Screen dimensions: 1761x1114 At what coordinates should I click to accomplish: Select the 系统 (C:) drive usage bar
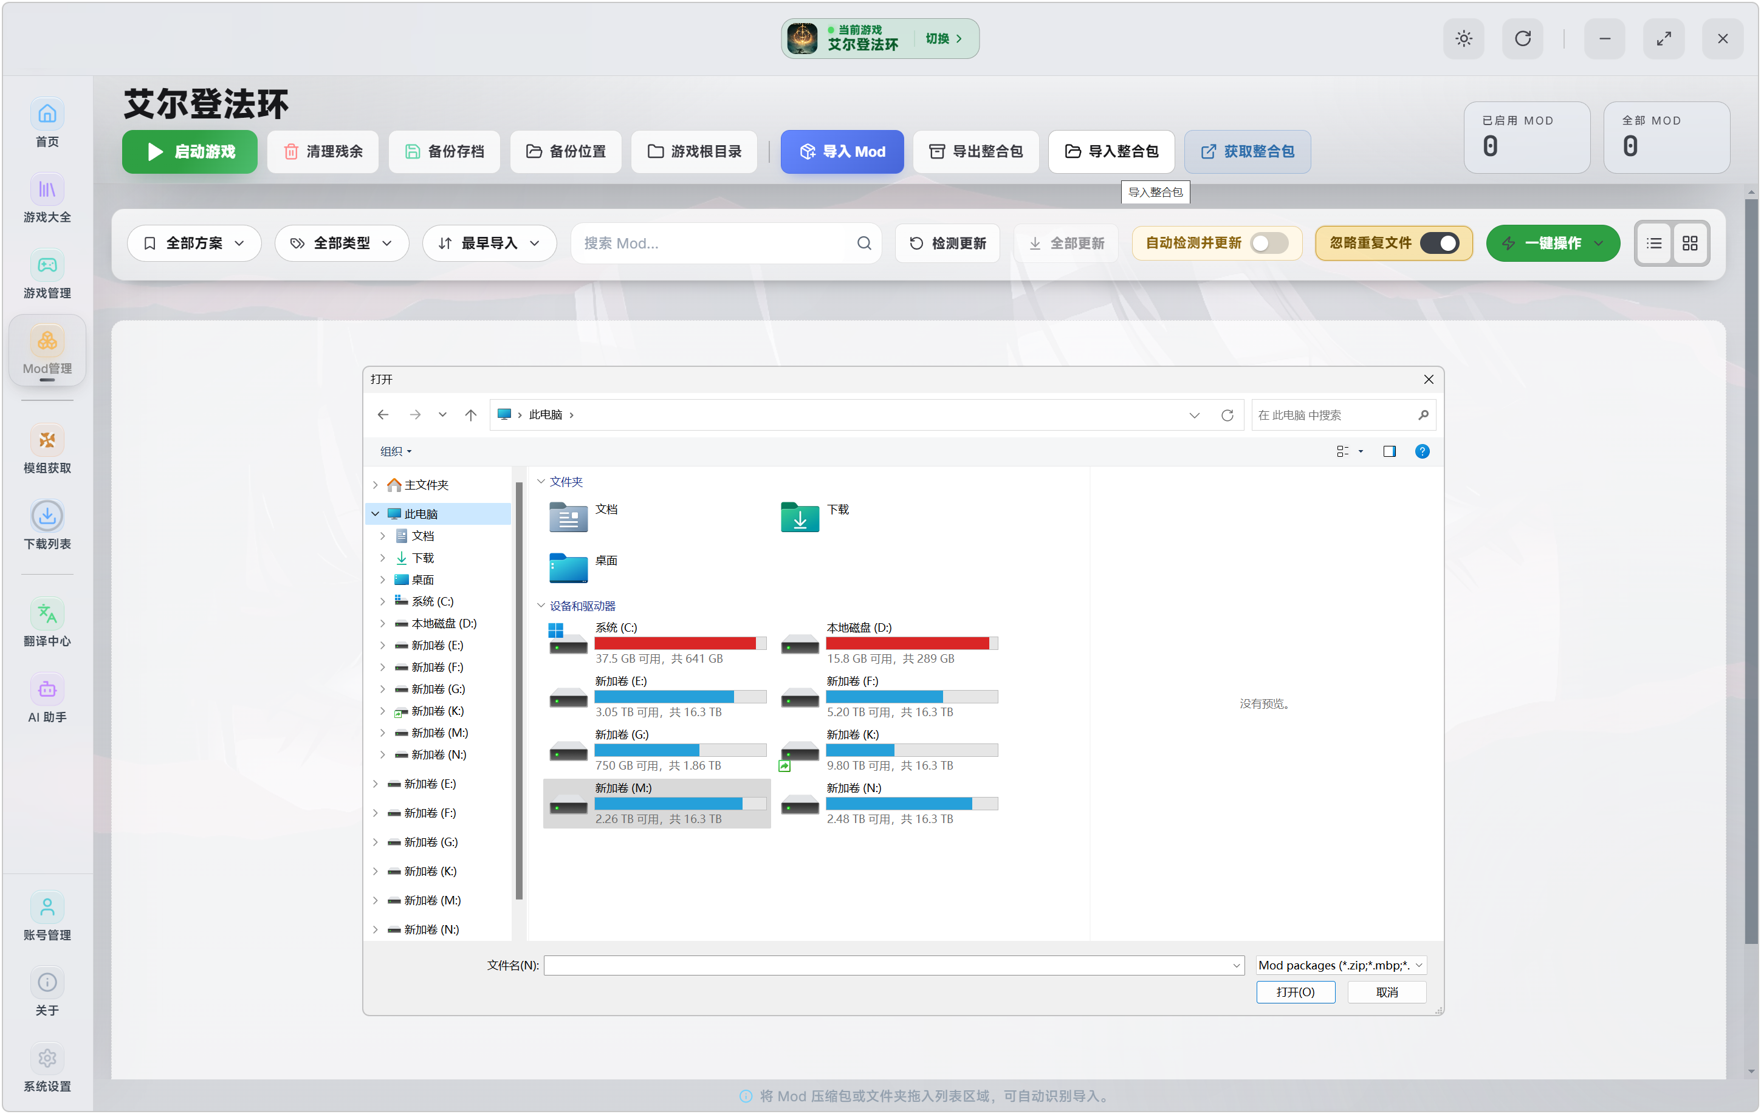pos(680,643)
